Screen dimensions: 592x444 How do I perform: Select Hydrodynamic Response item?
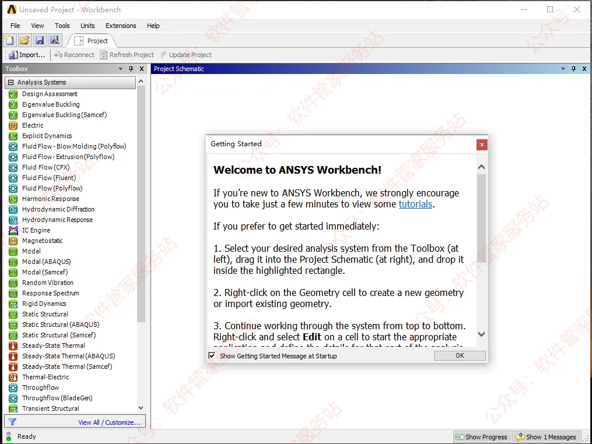tap(57, 220)
